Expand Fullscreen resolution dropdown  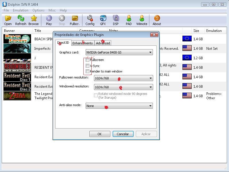124,78
